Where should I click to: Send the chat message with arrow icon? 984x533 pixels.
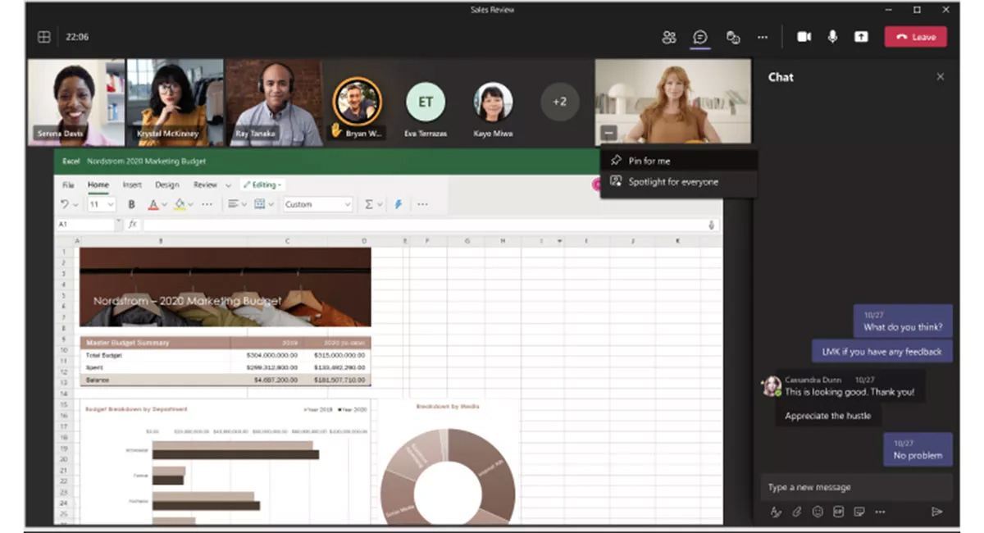click(936, 512)
